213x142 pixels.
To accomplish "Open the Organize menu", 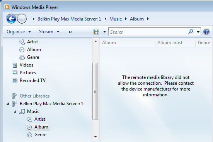I will click(x=19, y=32).
